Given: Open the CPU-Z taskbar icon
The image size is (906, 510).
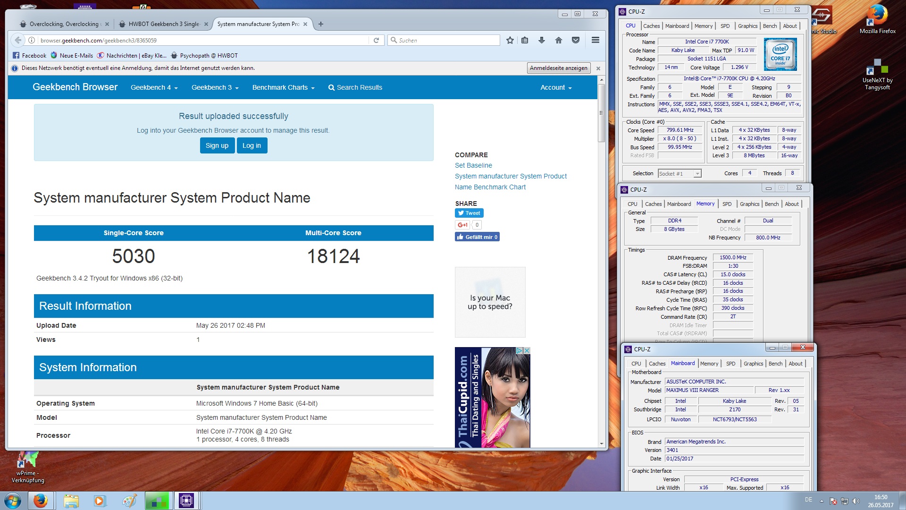Looking at the screenshot, I should click(x=186, y=501).
